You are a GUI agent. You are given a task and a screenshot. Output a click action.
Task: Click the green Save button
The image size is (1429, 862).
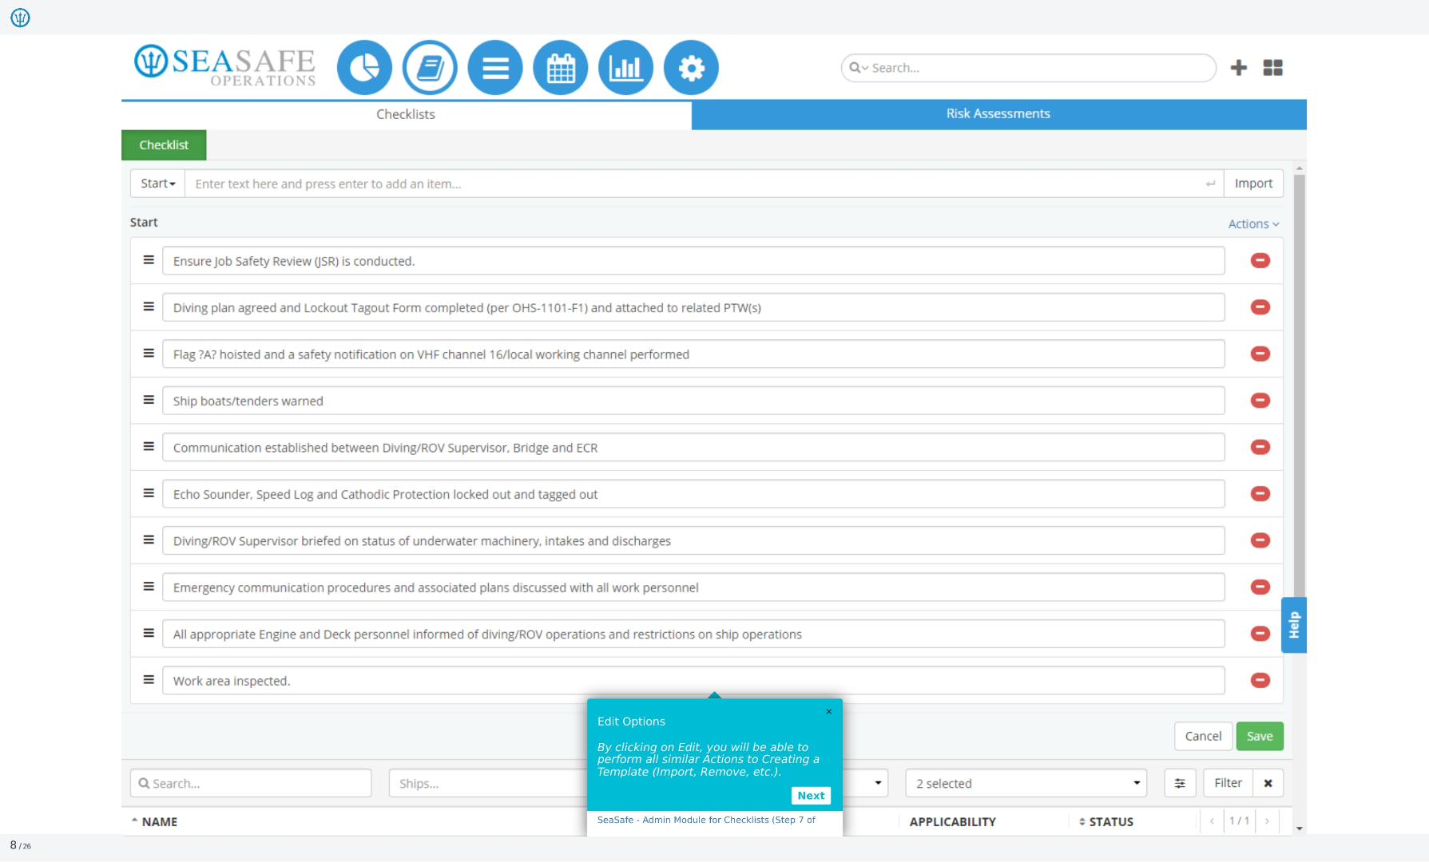point(1260,736)
